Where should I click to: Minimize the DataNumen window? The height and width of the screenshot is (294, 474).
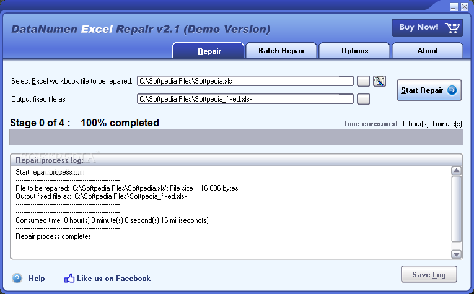pos(454,7)
